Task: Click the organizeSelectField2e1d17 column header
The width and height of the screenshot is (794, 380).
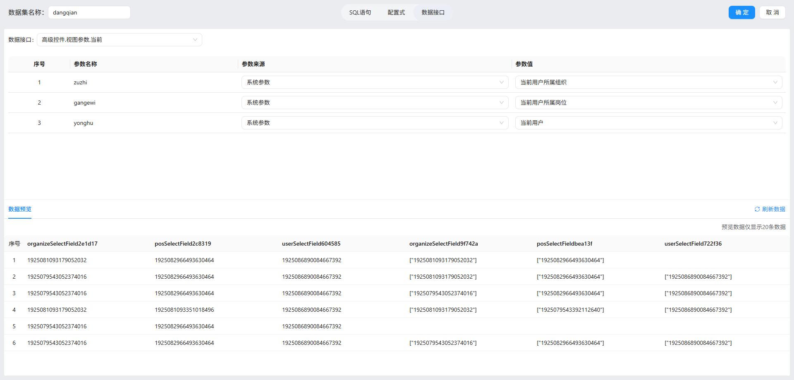Action: pyautogui.click(x=62, y=244)
